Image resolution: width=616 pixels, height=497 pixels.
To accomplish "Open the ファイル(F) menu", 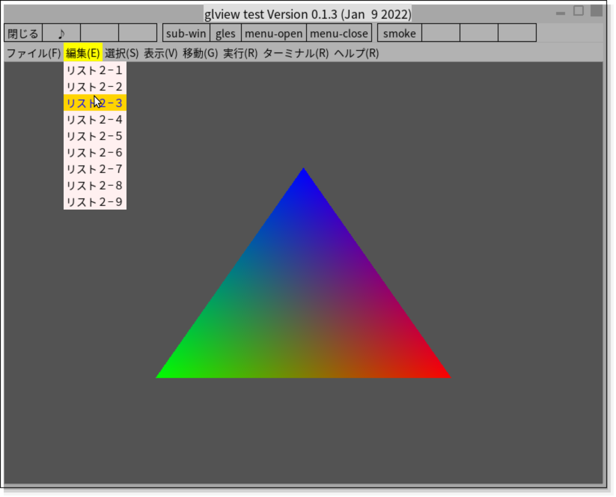I will (x=34, y=53).
